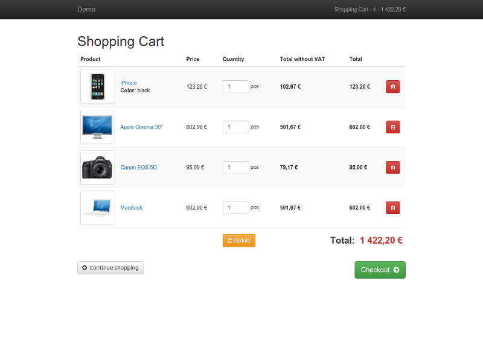Image resolution: width=483 pixels, height=354 pixels.
Task: Click the 79,17 € total without VAT
Action: pos(289,167)
